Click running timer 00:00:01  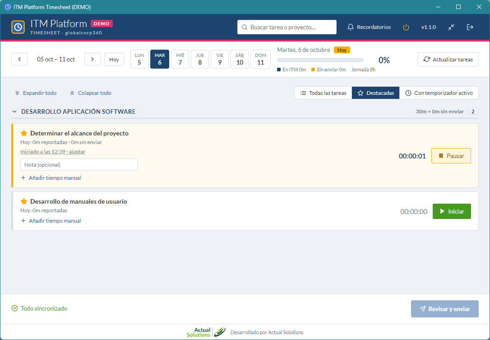(x=412, y=156)
